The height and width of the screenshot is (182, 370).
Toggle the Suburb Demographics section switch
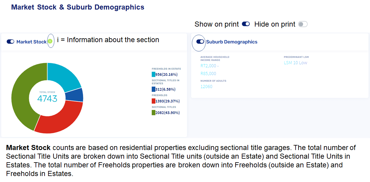pyautogui.click(x=200, y=42)
